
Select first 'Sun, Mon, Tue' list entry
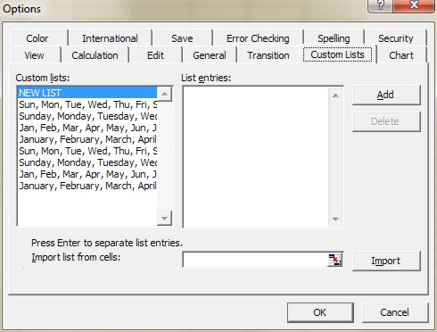pyautogui.click(x=87, y=104)
